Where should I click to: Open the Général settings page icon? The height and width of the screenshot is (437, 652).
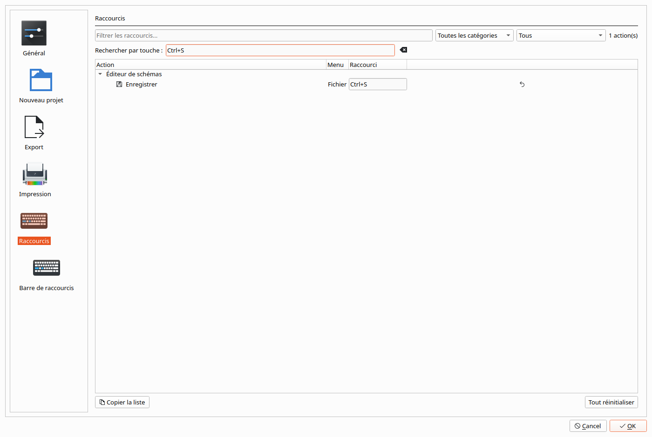click(x=34, y=33)
